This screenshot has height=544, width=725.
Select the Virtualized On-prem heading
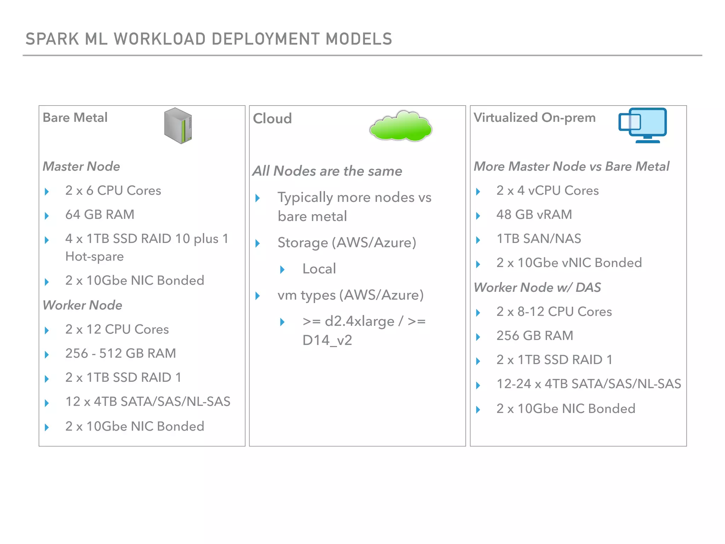coord(535,118)
